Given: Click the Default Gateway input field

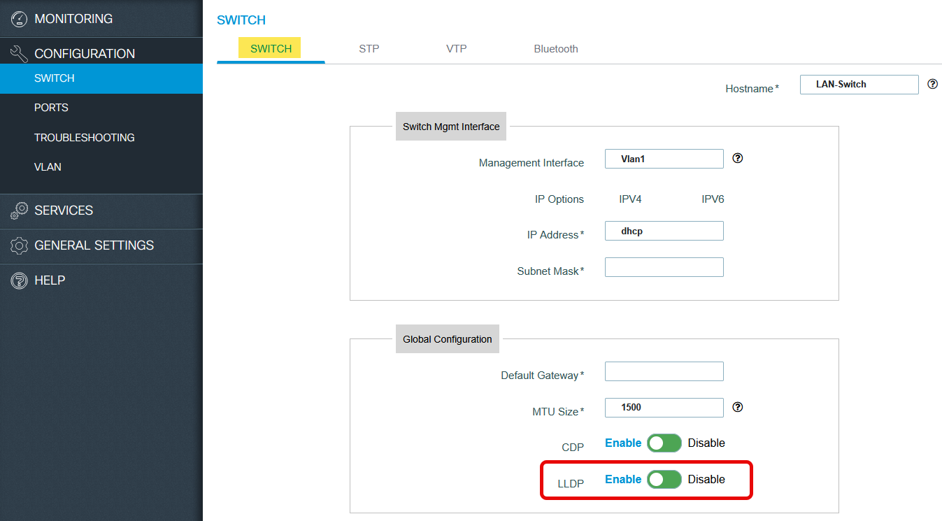Looking at the screenshot, I should 664,371.
